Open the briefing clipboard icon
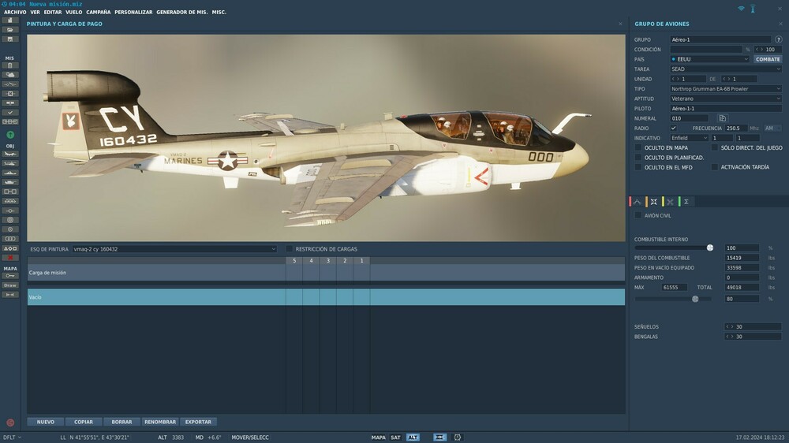The image size is (789, 443). pos(10,65)
